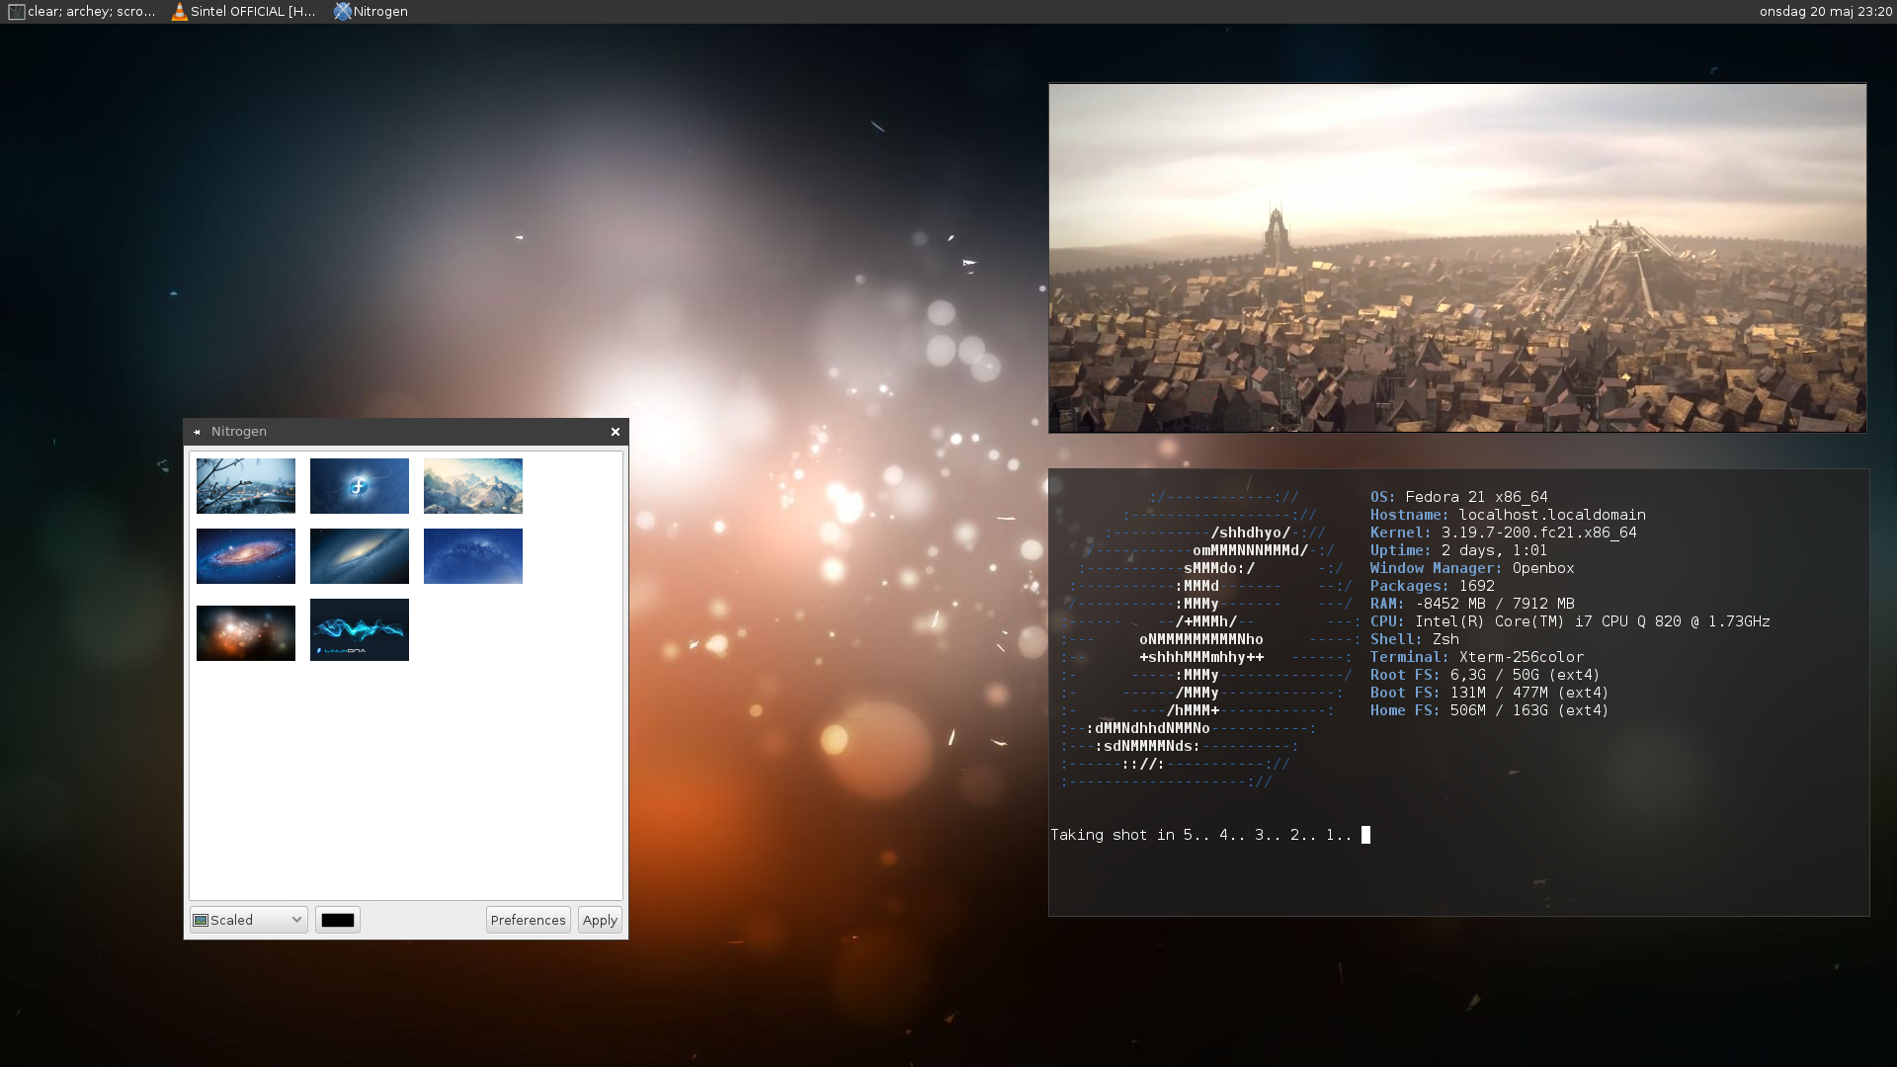Click the 'Openbox' window manager text
Viewport: 1897px width, 1067px height.
1543,568
